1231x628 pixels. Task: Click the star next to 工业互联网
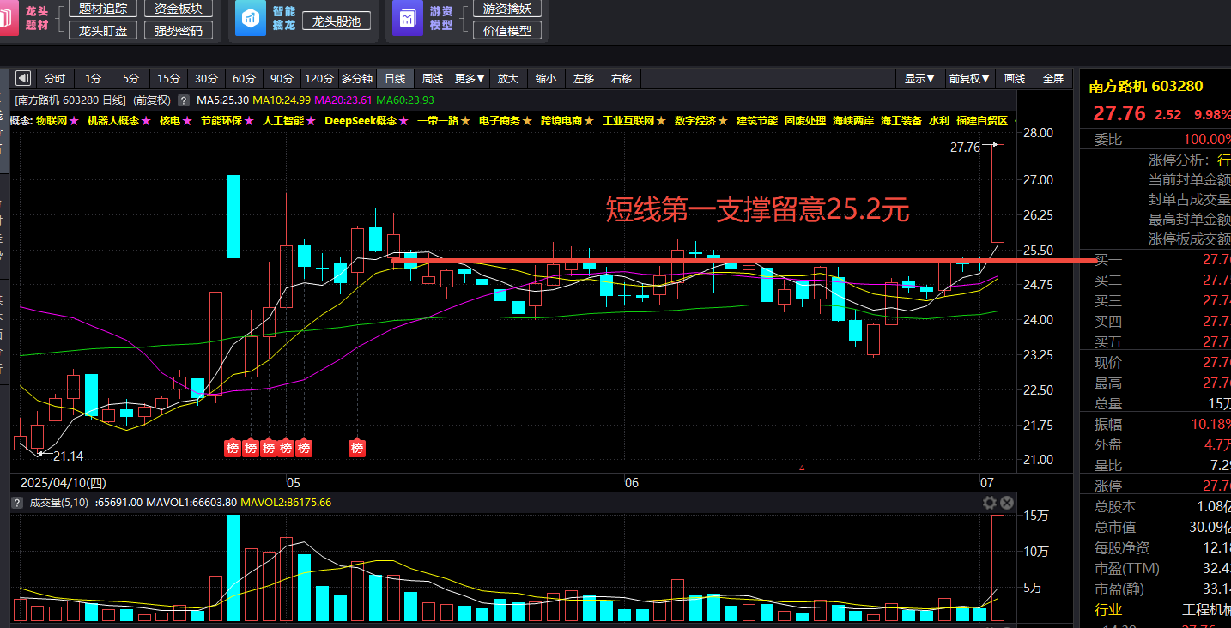[x=661, y=121]
